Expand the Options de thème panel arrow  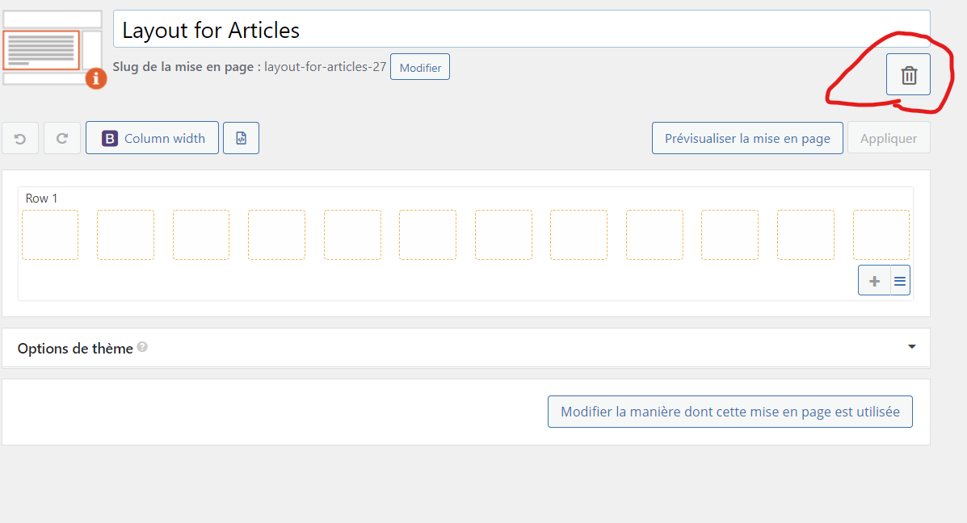(911, 347)
